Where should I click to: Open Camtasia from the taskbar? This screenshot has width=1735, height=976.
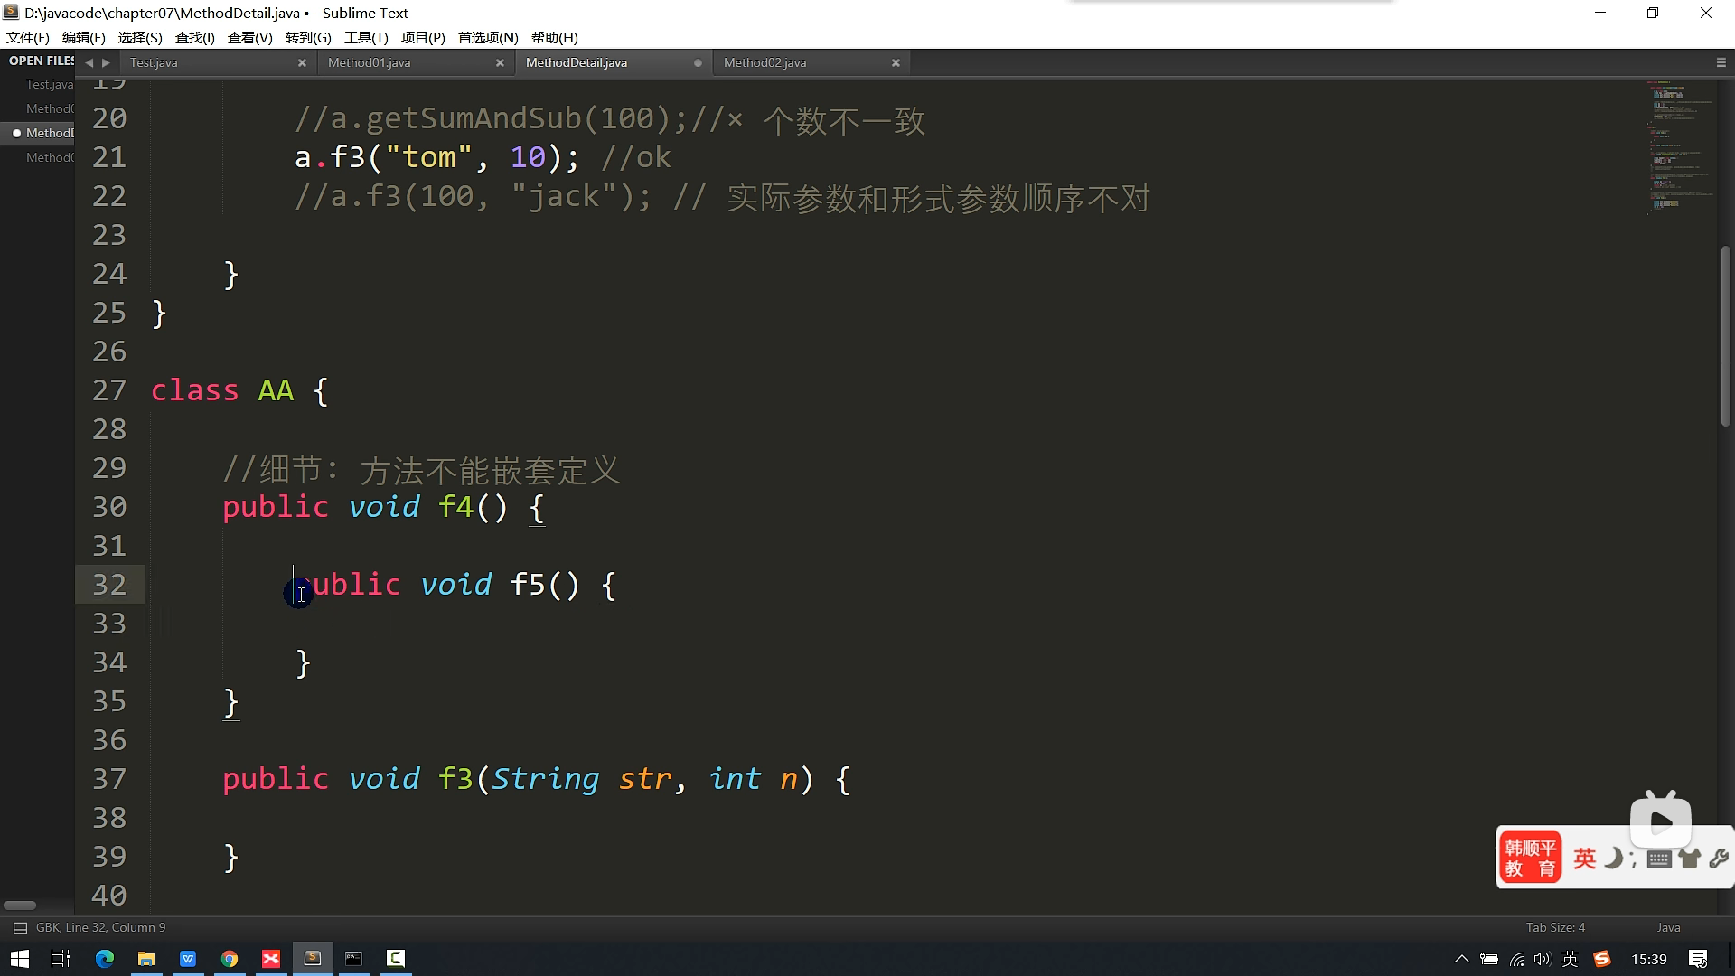[396, 959]
